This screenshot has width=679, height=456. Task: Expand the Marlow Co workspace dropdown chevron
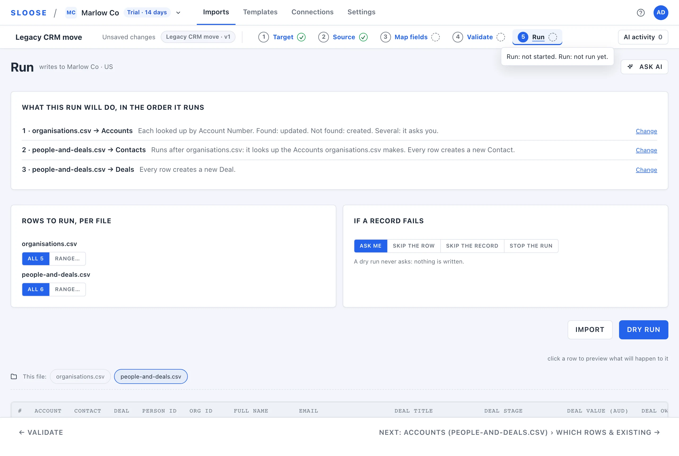[178, 13]
